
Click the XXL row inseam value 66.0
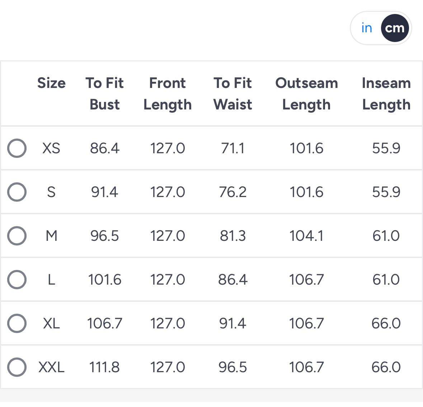tap(386, 367)
